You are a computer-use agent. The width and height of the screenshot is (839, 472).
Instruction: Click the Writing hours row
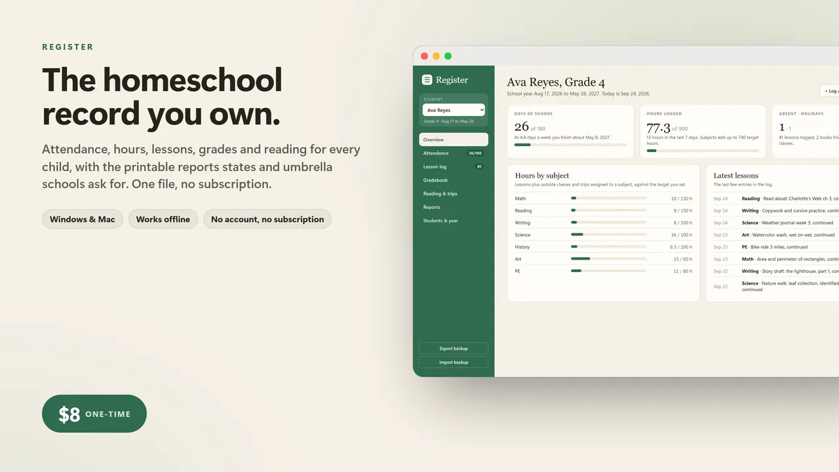tap(604, 223)
